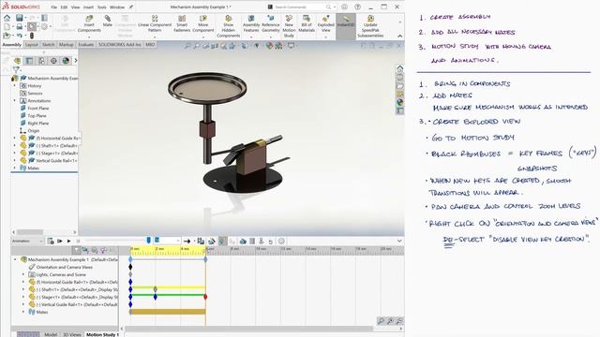Image resolution: width=600 pixels, height=337 pixels.
Task: Click Smart Fasteners in the ribbon
Action: 182,23
